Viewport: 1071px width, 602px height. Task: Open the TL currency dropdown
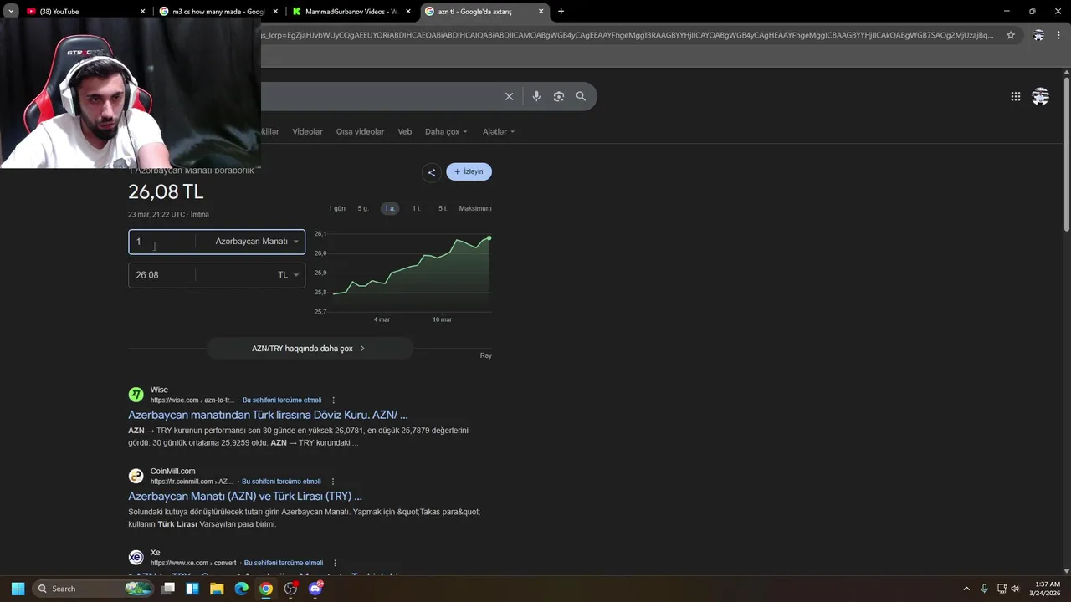click(x=288, y=275)
